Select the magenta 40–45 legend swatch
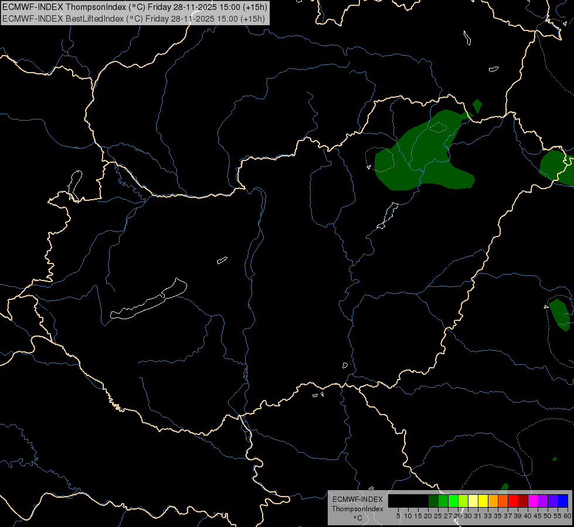This screenshot has width=574, height=527. pos(532,501)
